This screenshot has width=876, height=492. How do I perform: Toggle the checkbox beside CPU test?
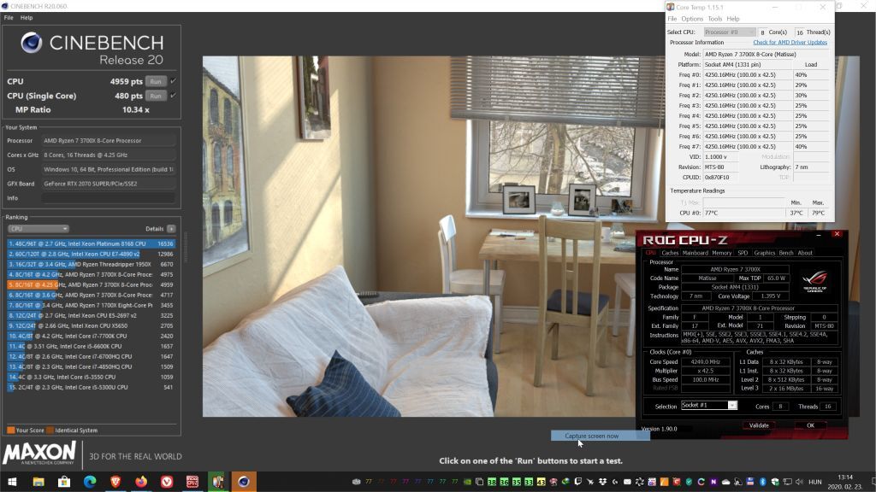point(173,81)
